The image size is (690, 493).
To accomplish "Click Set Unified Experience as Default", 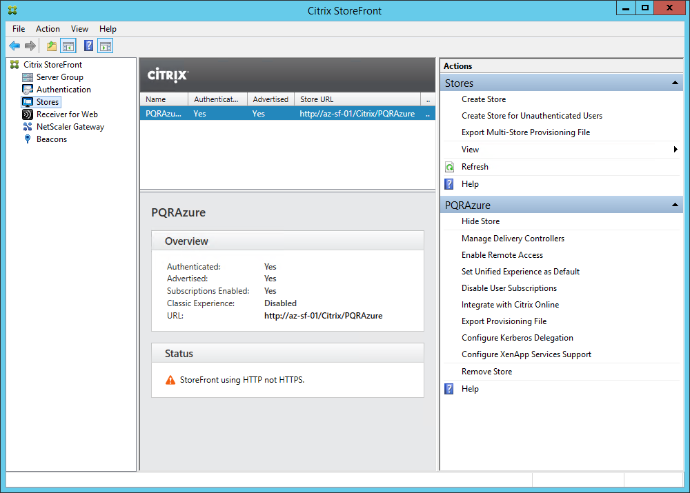I will [x=520, y=272].
